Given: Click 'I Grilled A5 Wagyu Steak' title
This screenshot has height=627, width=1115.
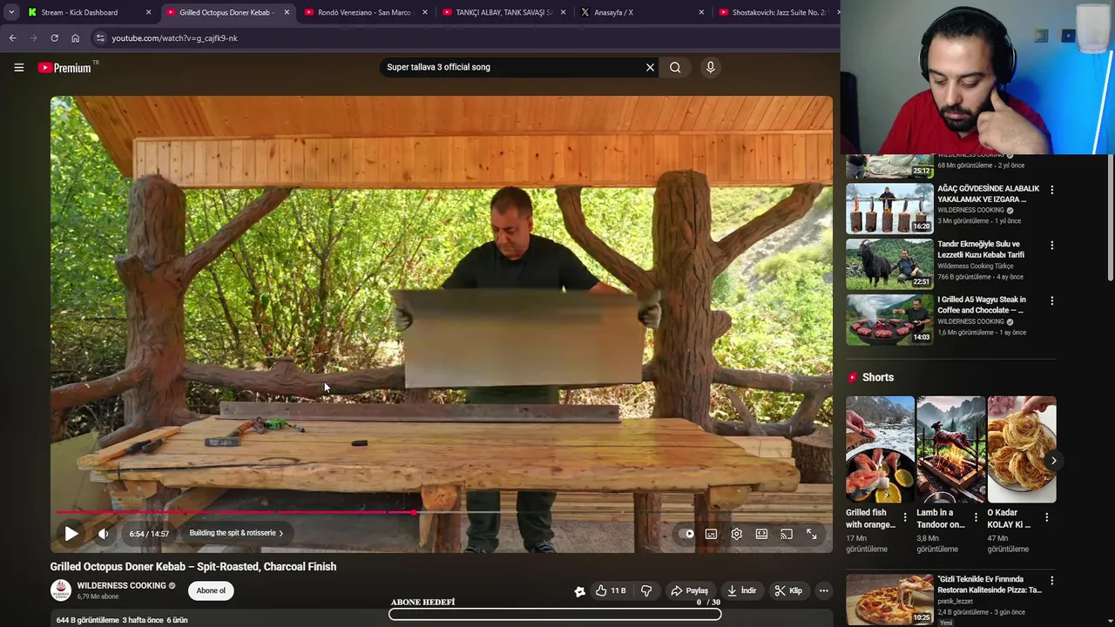Looking at the screenshot, I should 982,305.
